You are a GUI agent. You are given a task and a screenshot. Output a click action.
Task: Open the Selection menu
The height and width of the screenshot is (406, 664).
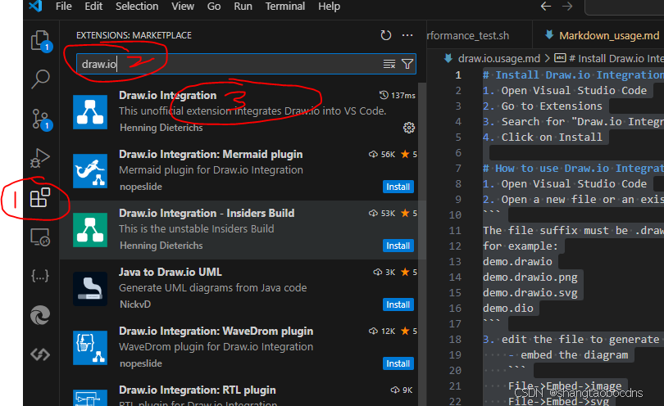tap(137, 7)
